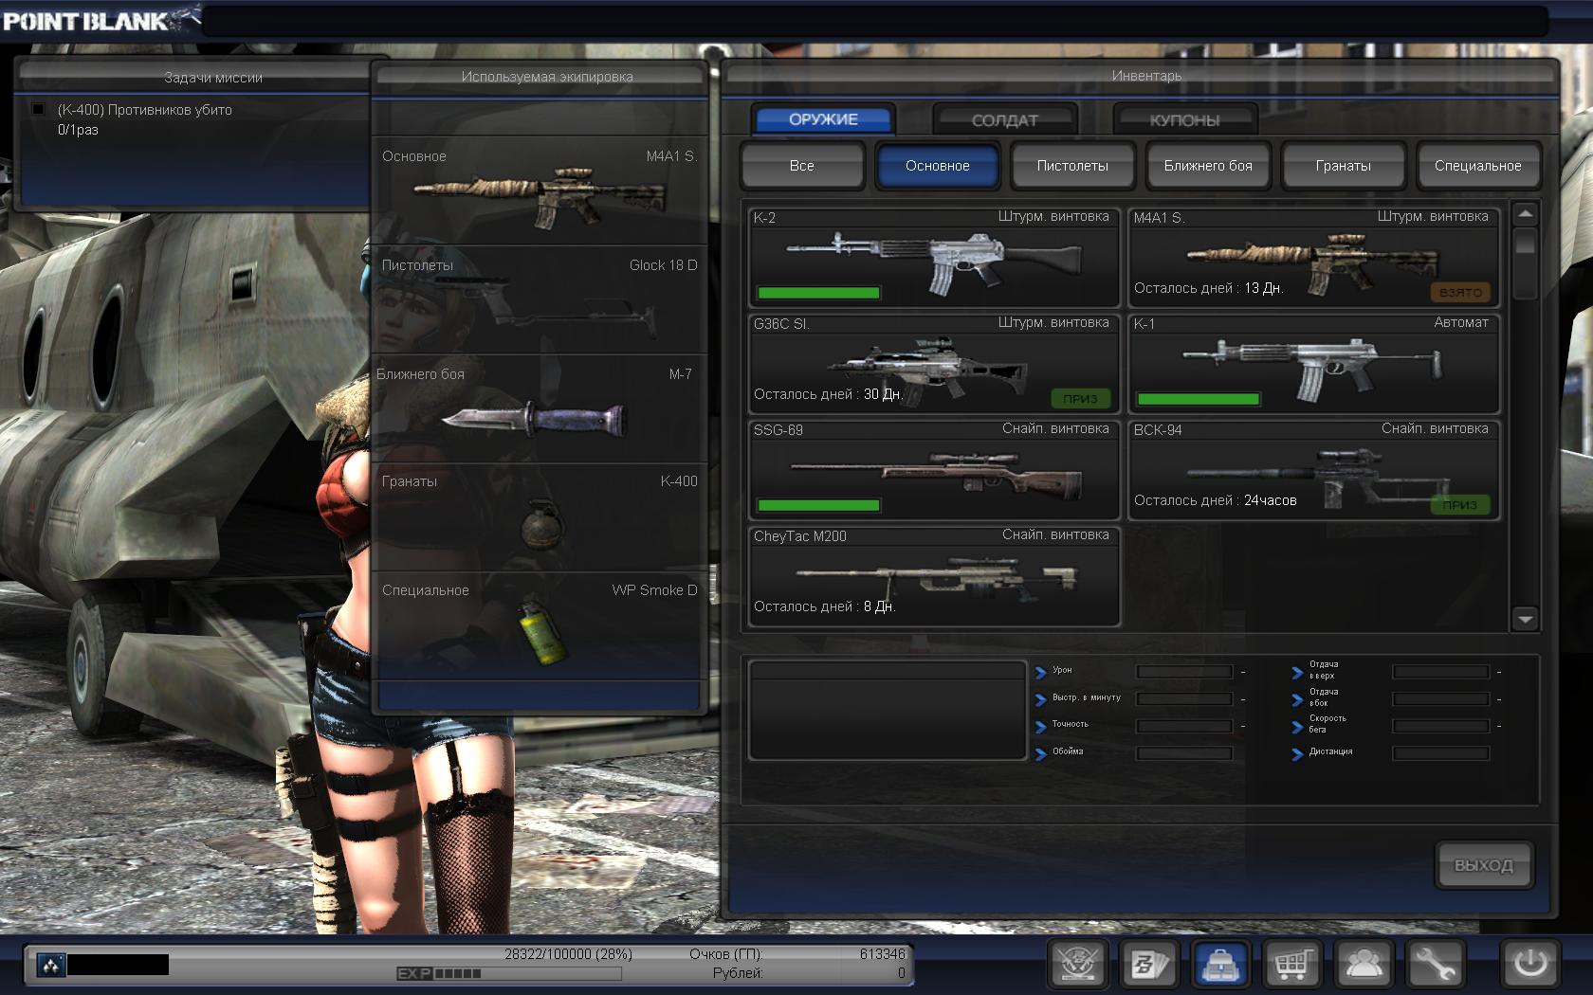Click the Отдача вбок arrow icon

1297,699
